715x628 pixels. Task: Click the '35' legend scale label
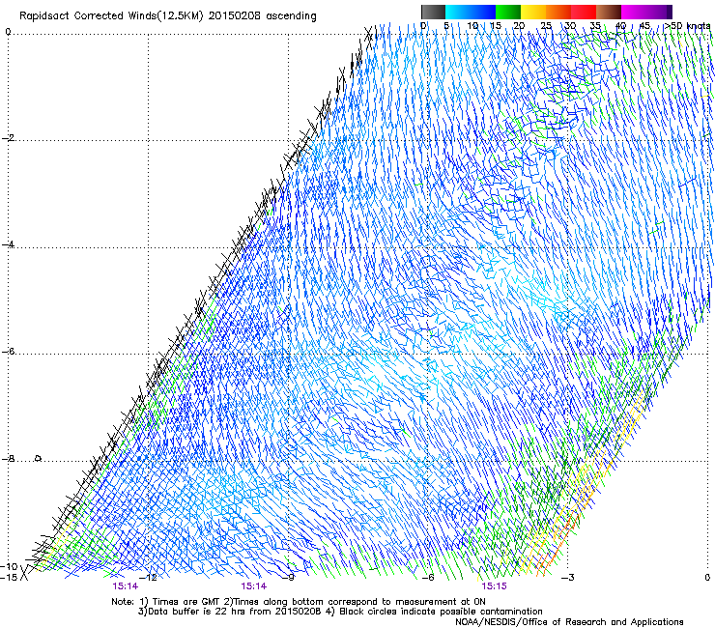click(595, 26)
